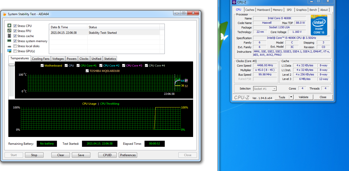Click the CPU-Z title bar icon

[x=234, y=2]
